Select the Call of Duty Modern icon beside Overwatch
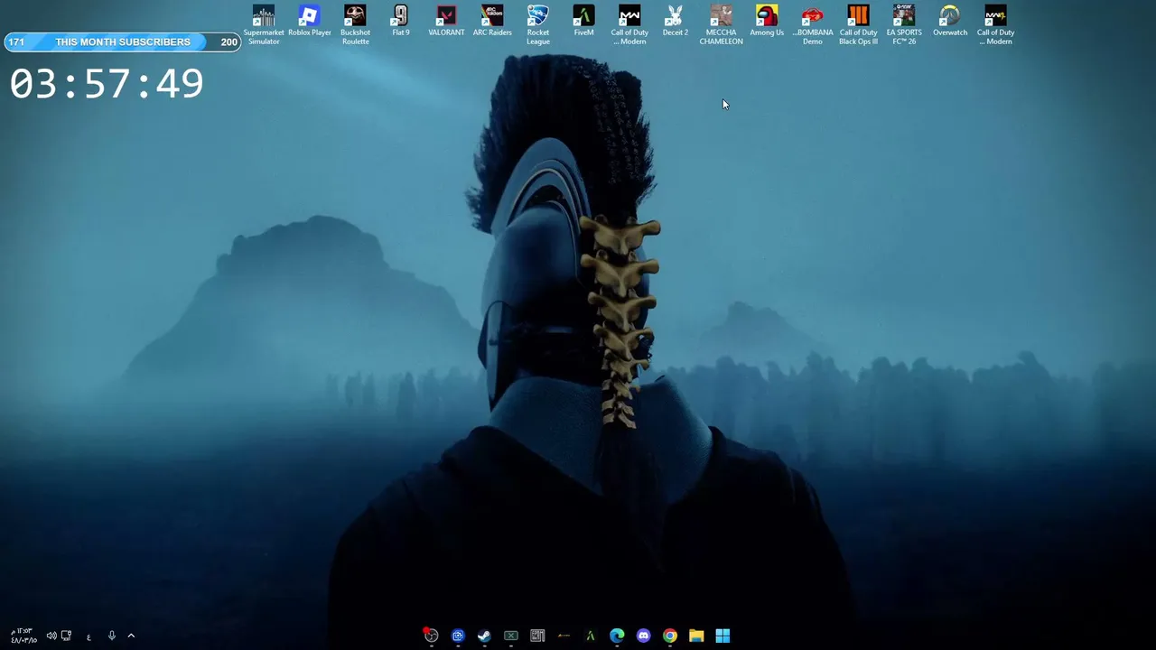 pyautogui.click(x=995, y=24)
